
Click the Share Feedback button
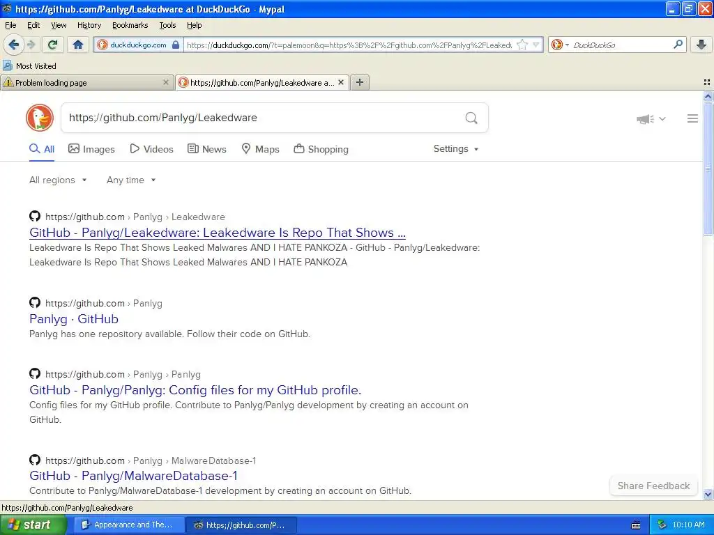point(653,486)
